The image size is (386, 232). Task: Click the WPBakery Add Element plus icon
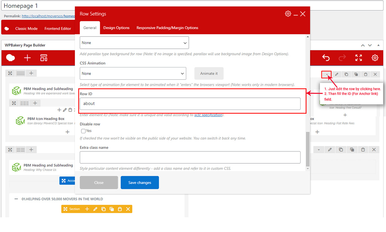click(x=28, y=58)
